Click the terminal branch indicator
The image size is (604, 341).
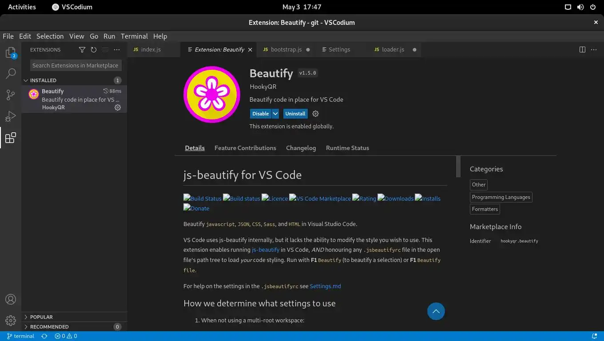tap(21, 336)
